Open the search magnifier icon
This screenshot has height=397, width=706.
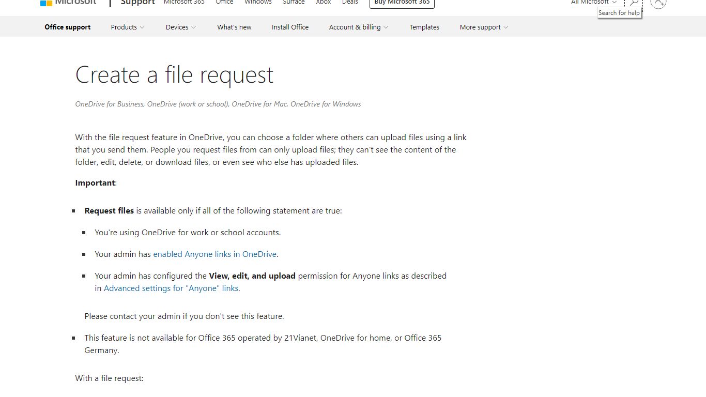(x=634, y=3)
